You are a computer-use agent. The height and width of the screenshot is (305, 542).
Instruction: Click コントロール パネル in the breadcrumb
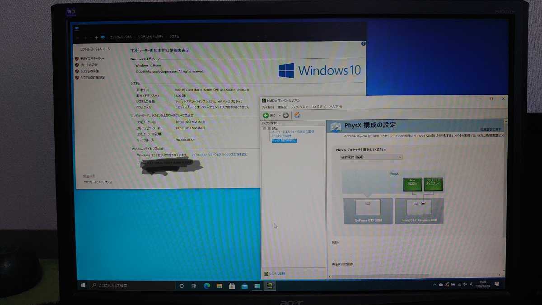[121, 37]
